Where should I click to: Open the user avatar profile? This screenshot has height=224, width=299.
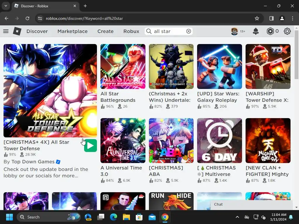234,31
